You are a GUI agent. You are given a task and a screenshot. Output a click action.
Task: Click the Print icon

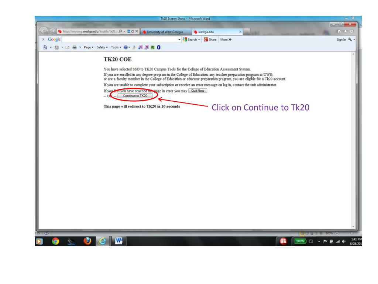(75, 47)
